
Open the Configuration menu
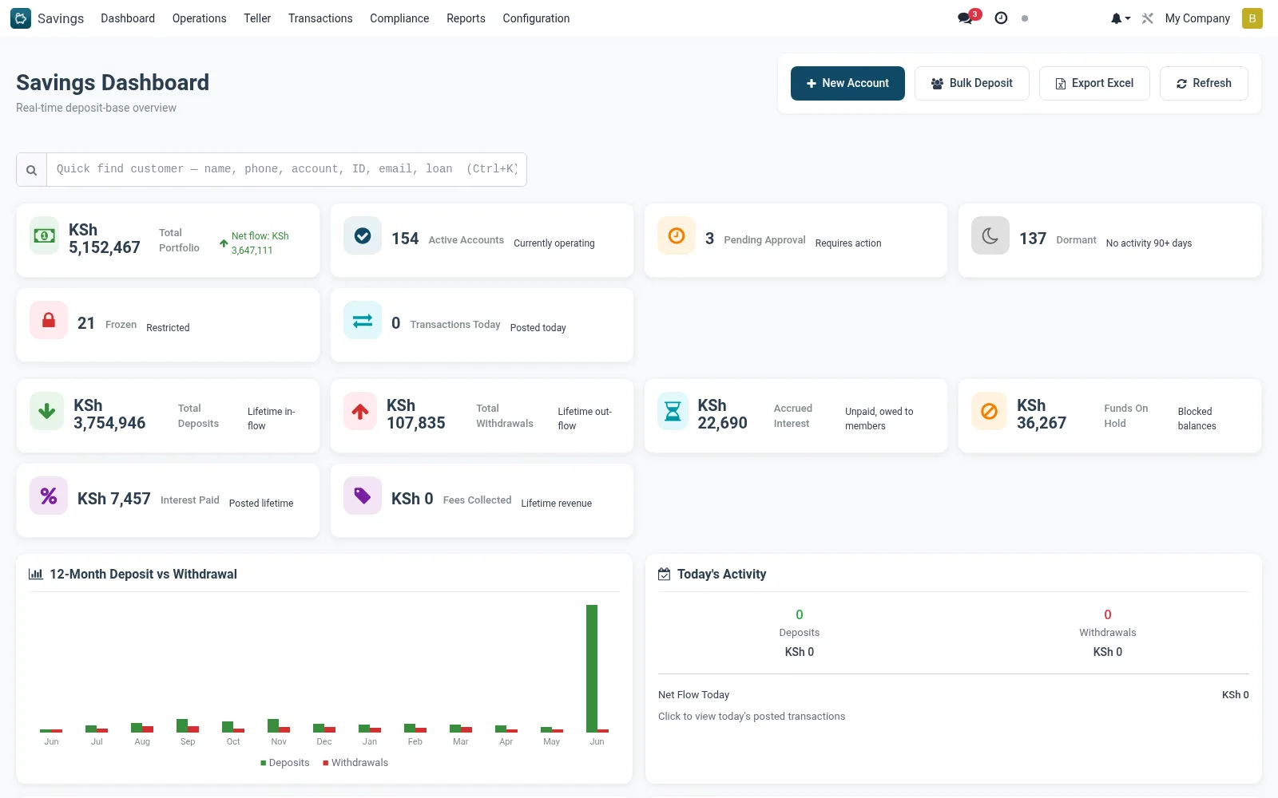tap(536, 18)
